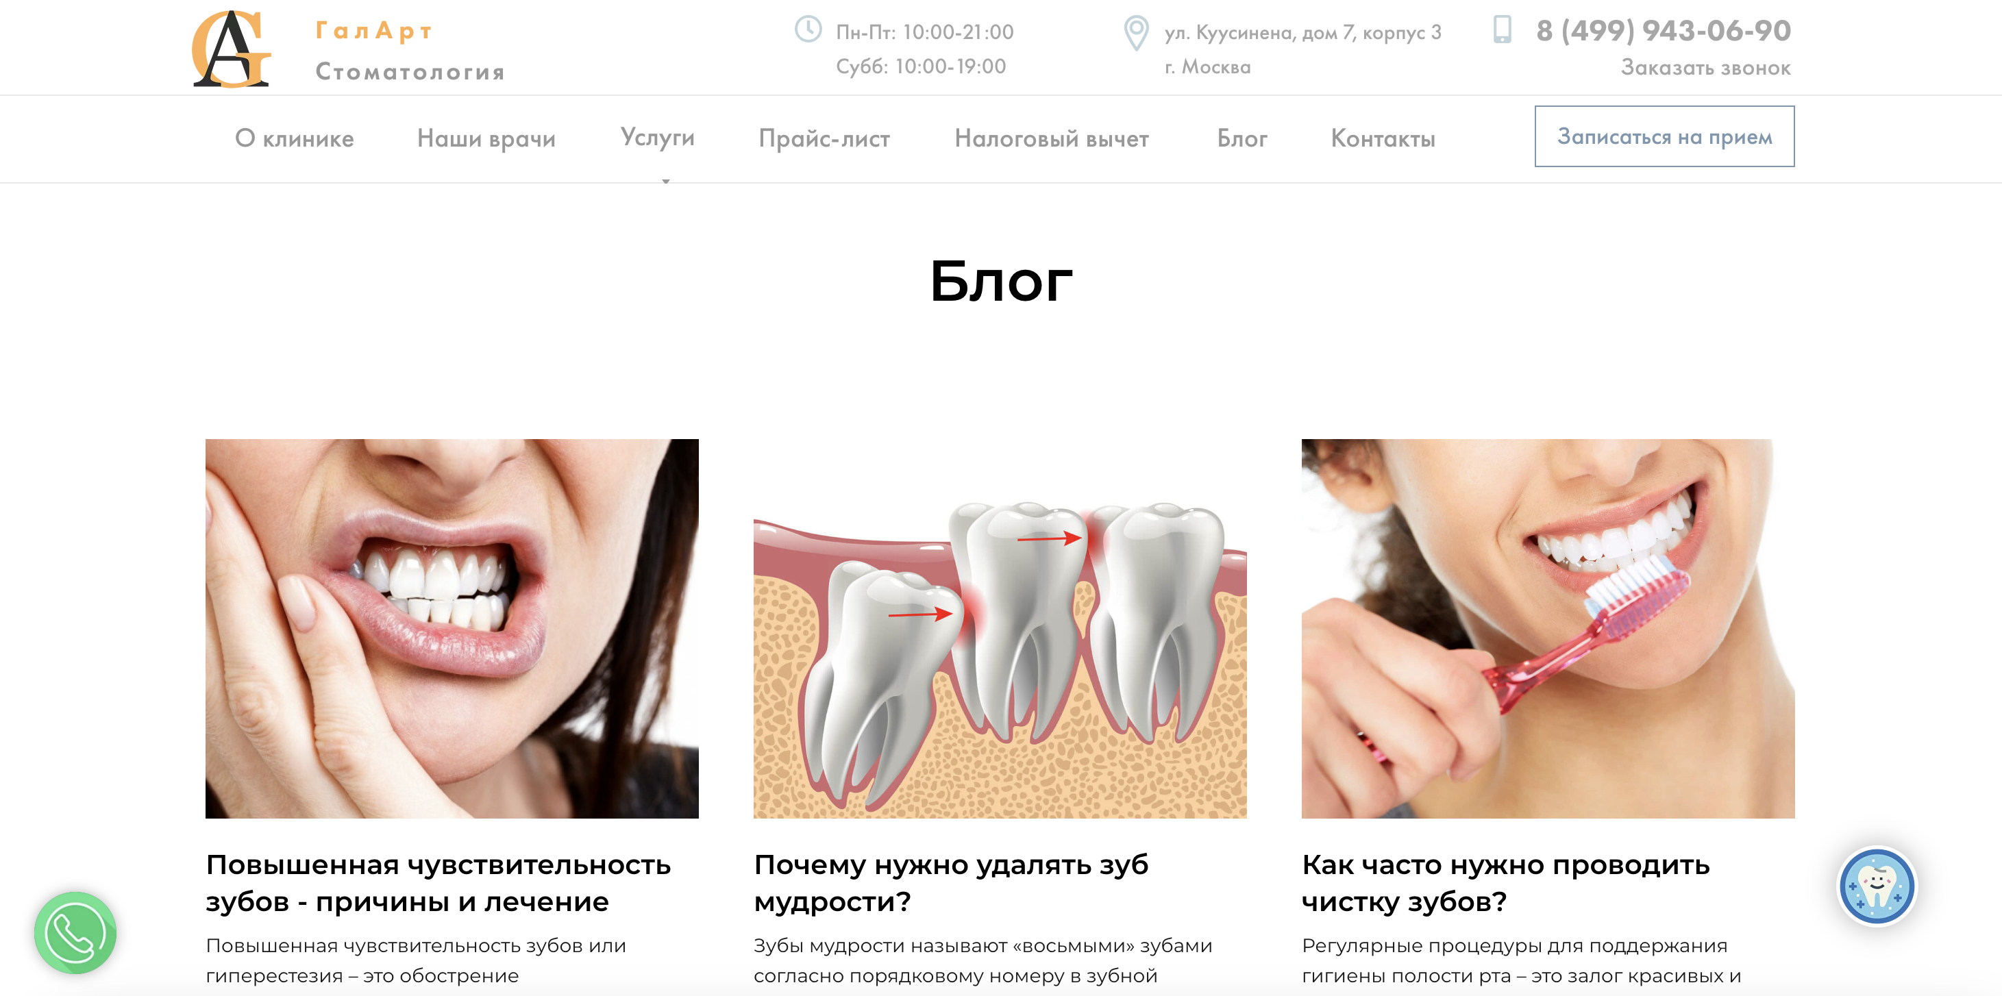Open the Блог navigation item

(1242, 138)
